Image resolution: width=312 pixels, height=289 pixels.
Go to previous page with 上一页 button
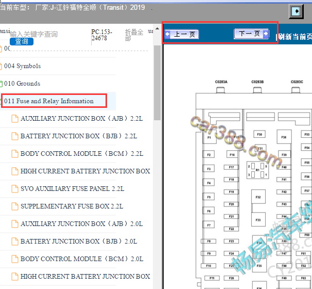(181, 34)
